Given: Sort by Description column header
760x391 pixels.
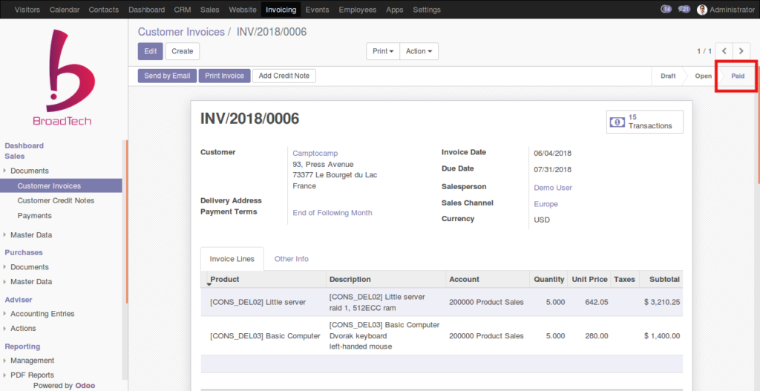Looking at the screenshot, I should (386, 279).
